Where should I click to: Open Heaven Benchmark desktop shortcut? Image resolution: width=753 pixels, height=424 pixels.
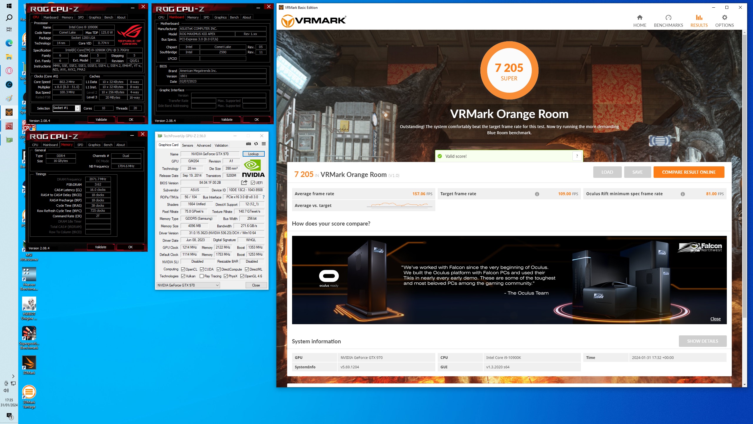click(x=29, y=279)
